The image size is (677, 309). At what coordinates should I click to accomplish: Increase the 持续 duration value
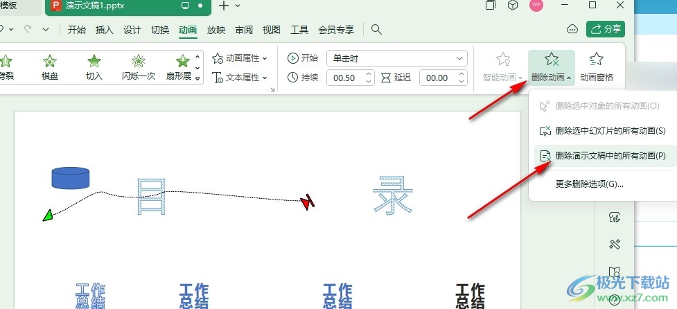(x=369, y=74)
